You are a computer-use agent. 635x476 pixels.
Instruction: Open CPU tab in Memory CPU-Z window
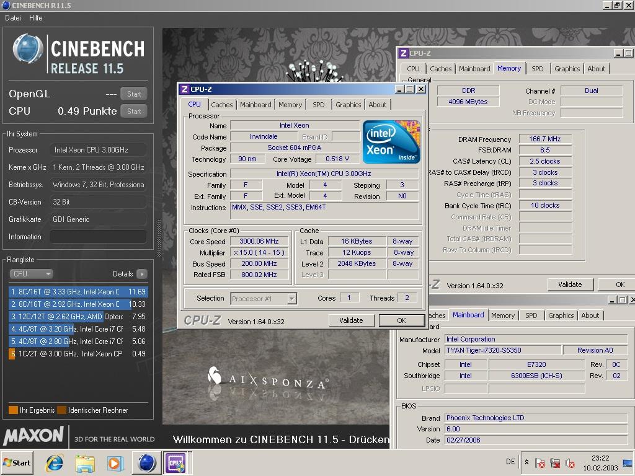[x=414, y=69]
